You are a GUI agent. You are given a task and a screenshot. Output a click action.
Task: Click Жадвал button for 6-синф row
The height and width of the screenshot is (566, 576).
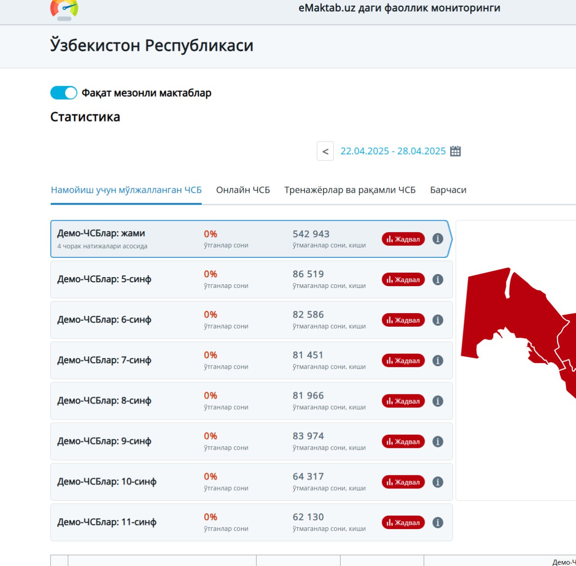tap(403, 320)
